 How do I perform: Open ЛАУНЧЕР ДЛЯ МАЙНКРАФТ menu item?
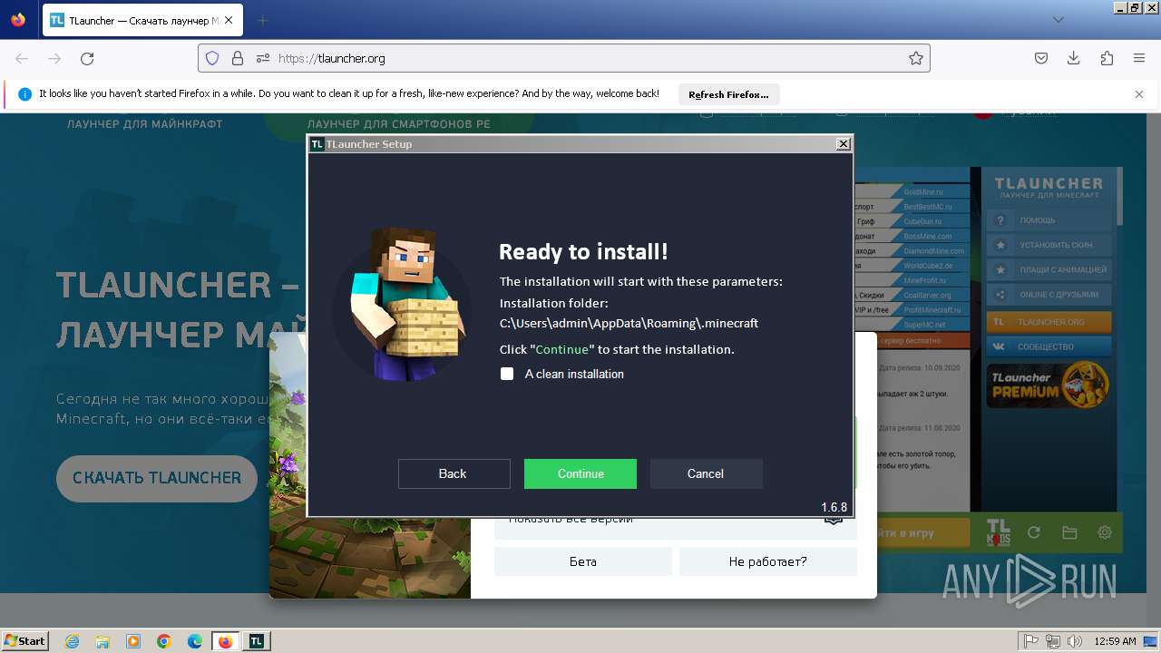[145, 123]
